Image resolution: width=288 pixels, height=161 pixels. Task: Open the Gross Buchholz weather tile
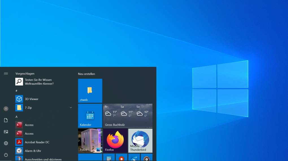click(x=128, y=116)
